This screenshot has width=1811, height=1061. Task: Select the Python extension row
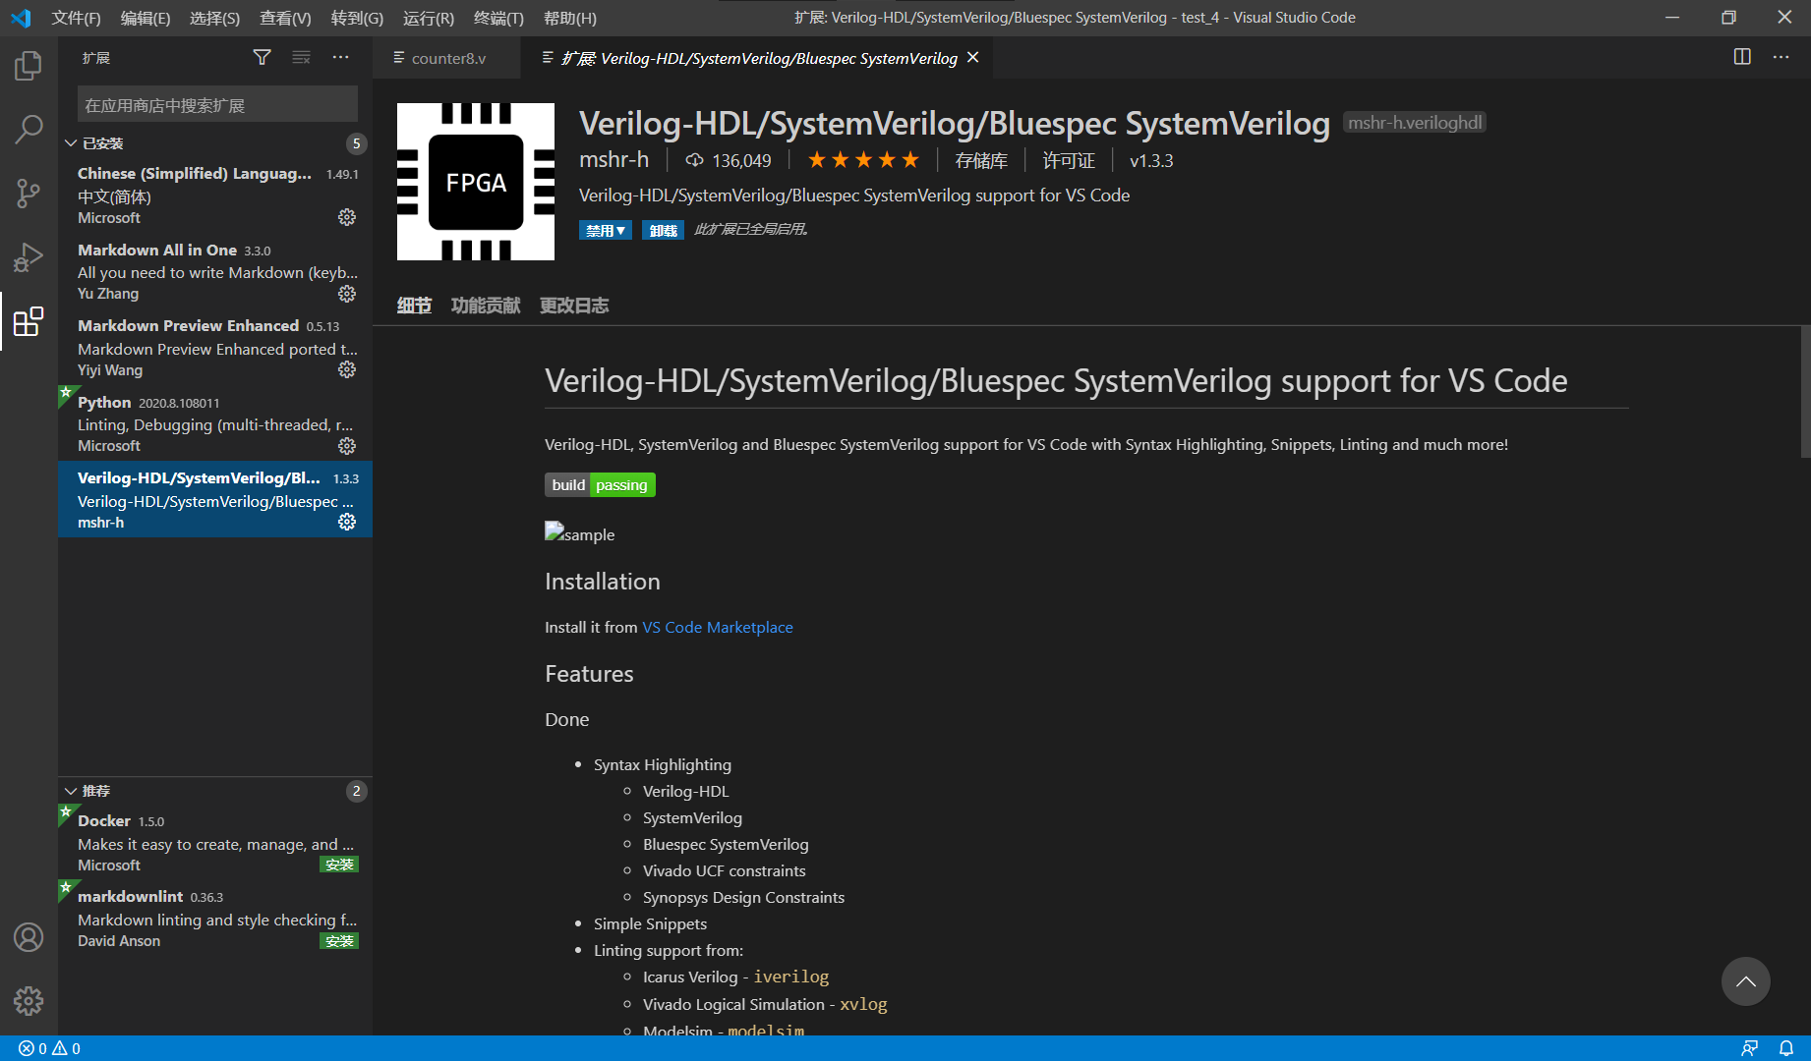(x=215, y=423)
